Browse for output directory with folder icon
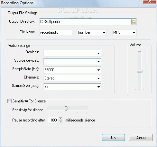Viewport: 157px width, 147px height. (x=134, y=22)
